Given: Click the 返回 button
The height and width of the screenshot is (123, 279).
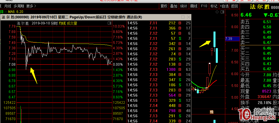Looking at the screenshot, I should coord(234,6).
